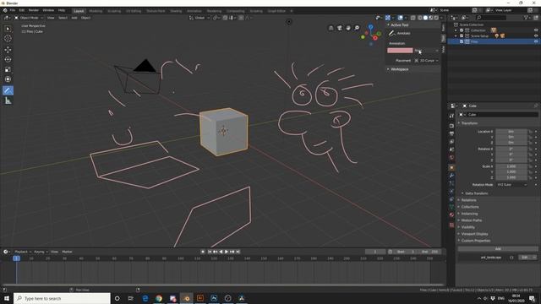Screen dimensions: 541x304
Task: Expand the Relations panel
Action: 468,200
